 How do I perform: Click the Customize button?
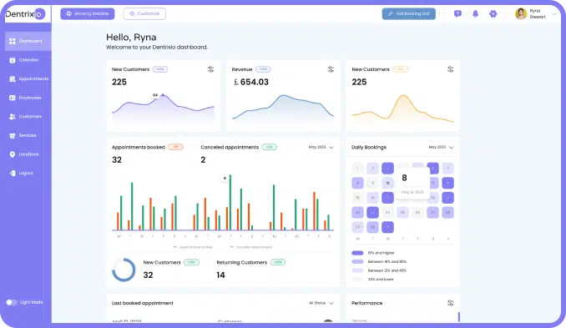[x=144, y=13]
